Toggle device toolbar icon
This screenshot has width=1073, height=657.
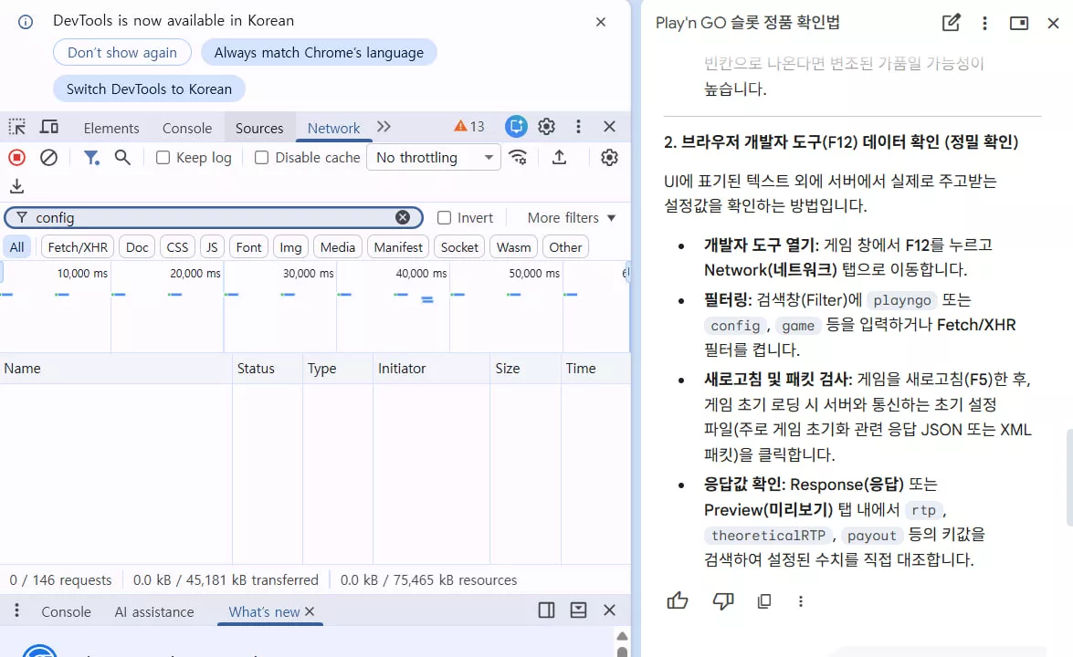click(x=49, y=127)
